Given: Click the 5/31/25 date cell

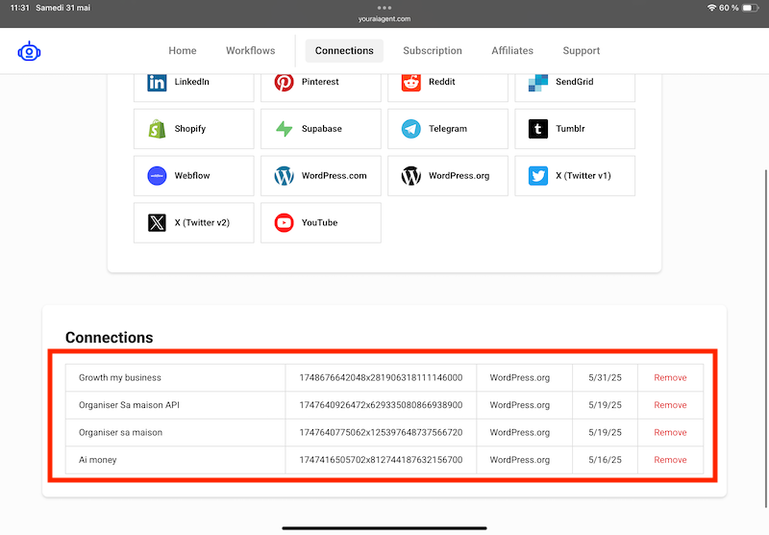Looking at the screenshot, I should [605, 378].
